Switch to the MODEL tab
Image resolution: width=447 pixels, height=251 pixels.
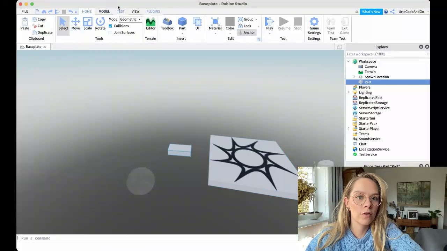click(104, 12)
